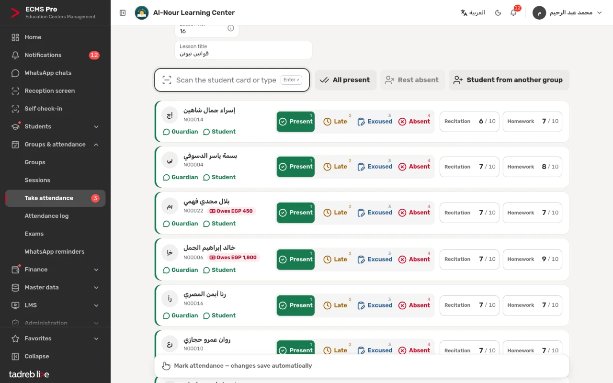Viewport: 613px width, 383px height.
Task: Toggle the sidebar panel icon in header
Action: click(x=123, y=13)
